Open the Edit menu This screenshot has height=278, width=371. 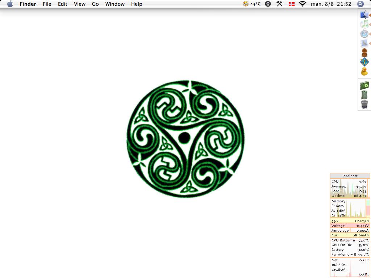(62, 4)
